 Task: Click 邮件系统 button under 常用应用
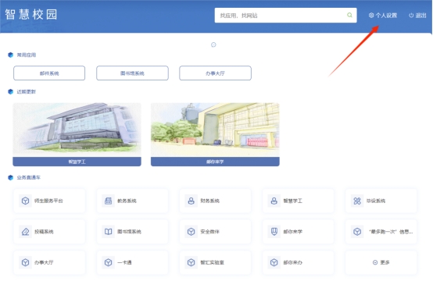pyautogui.click(x=49, y=73)
